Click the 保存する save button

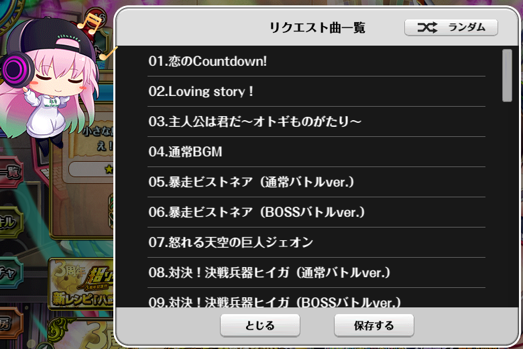click(374, 326)
